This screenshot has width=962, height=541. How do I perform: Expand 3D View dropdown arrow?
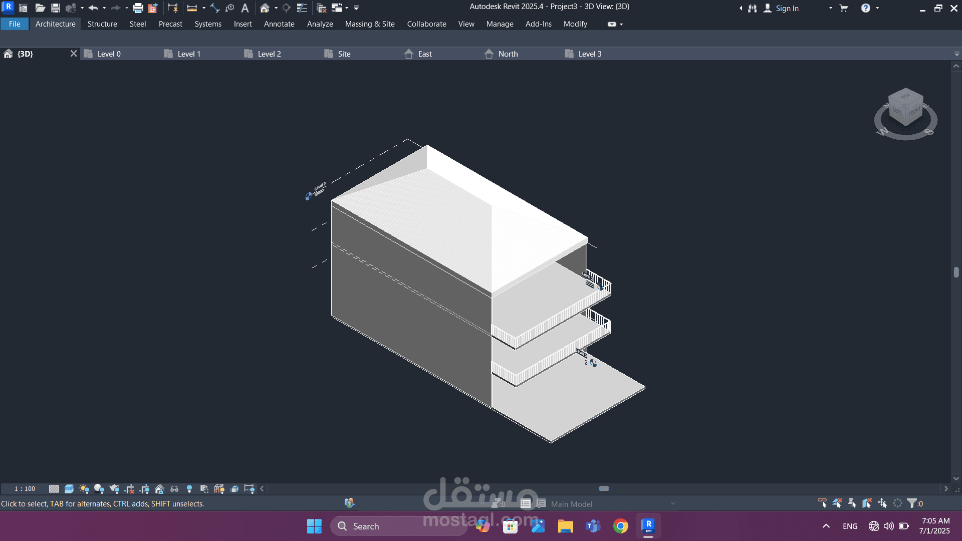pyautogui.click(x=276, y=8)
